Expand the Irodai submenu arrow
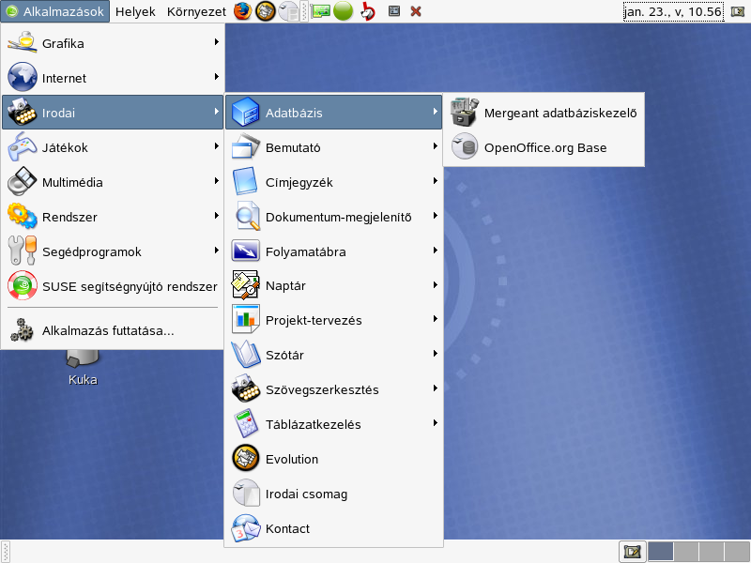 coord(217,112)
